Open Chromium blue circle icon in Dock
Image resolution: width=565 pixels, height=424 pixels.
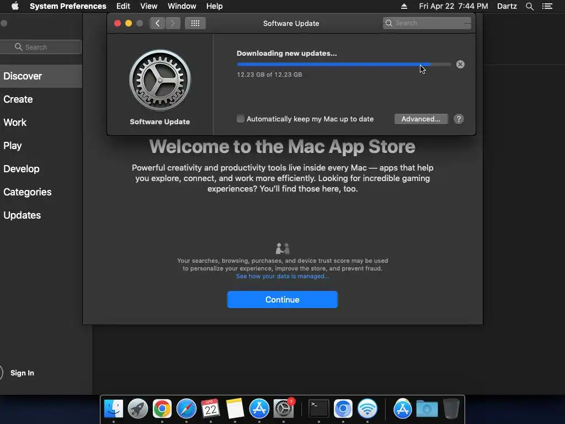343,409
